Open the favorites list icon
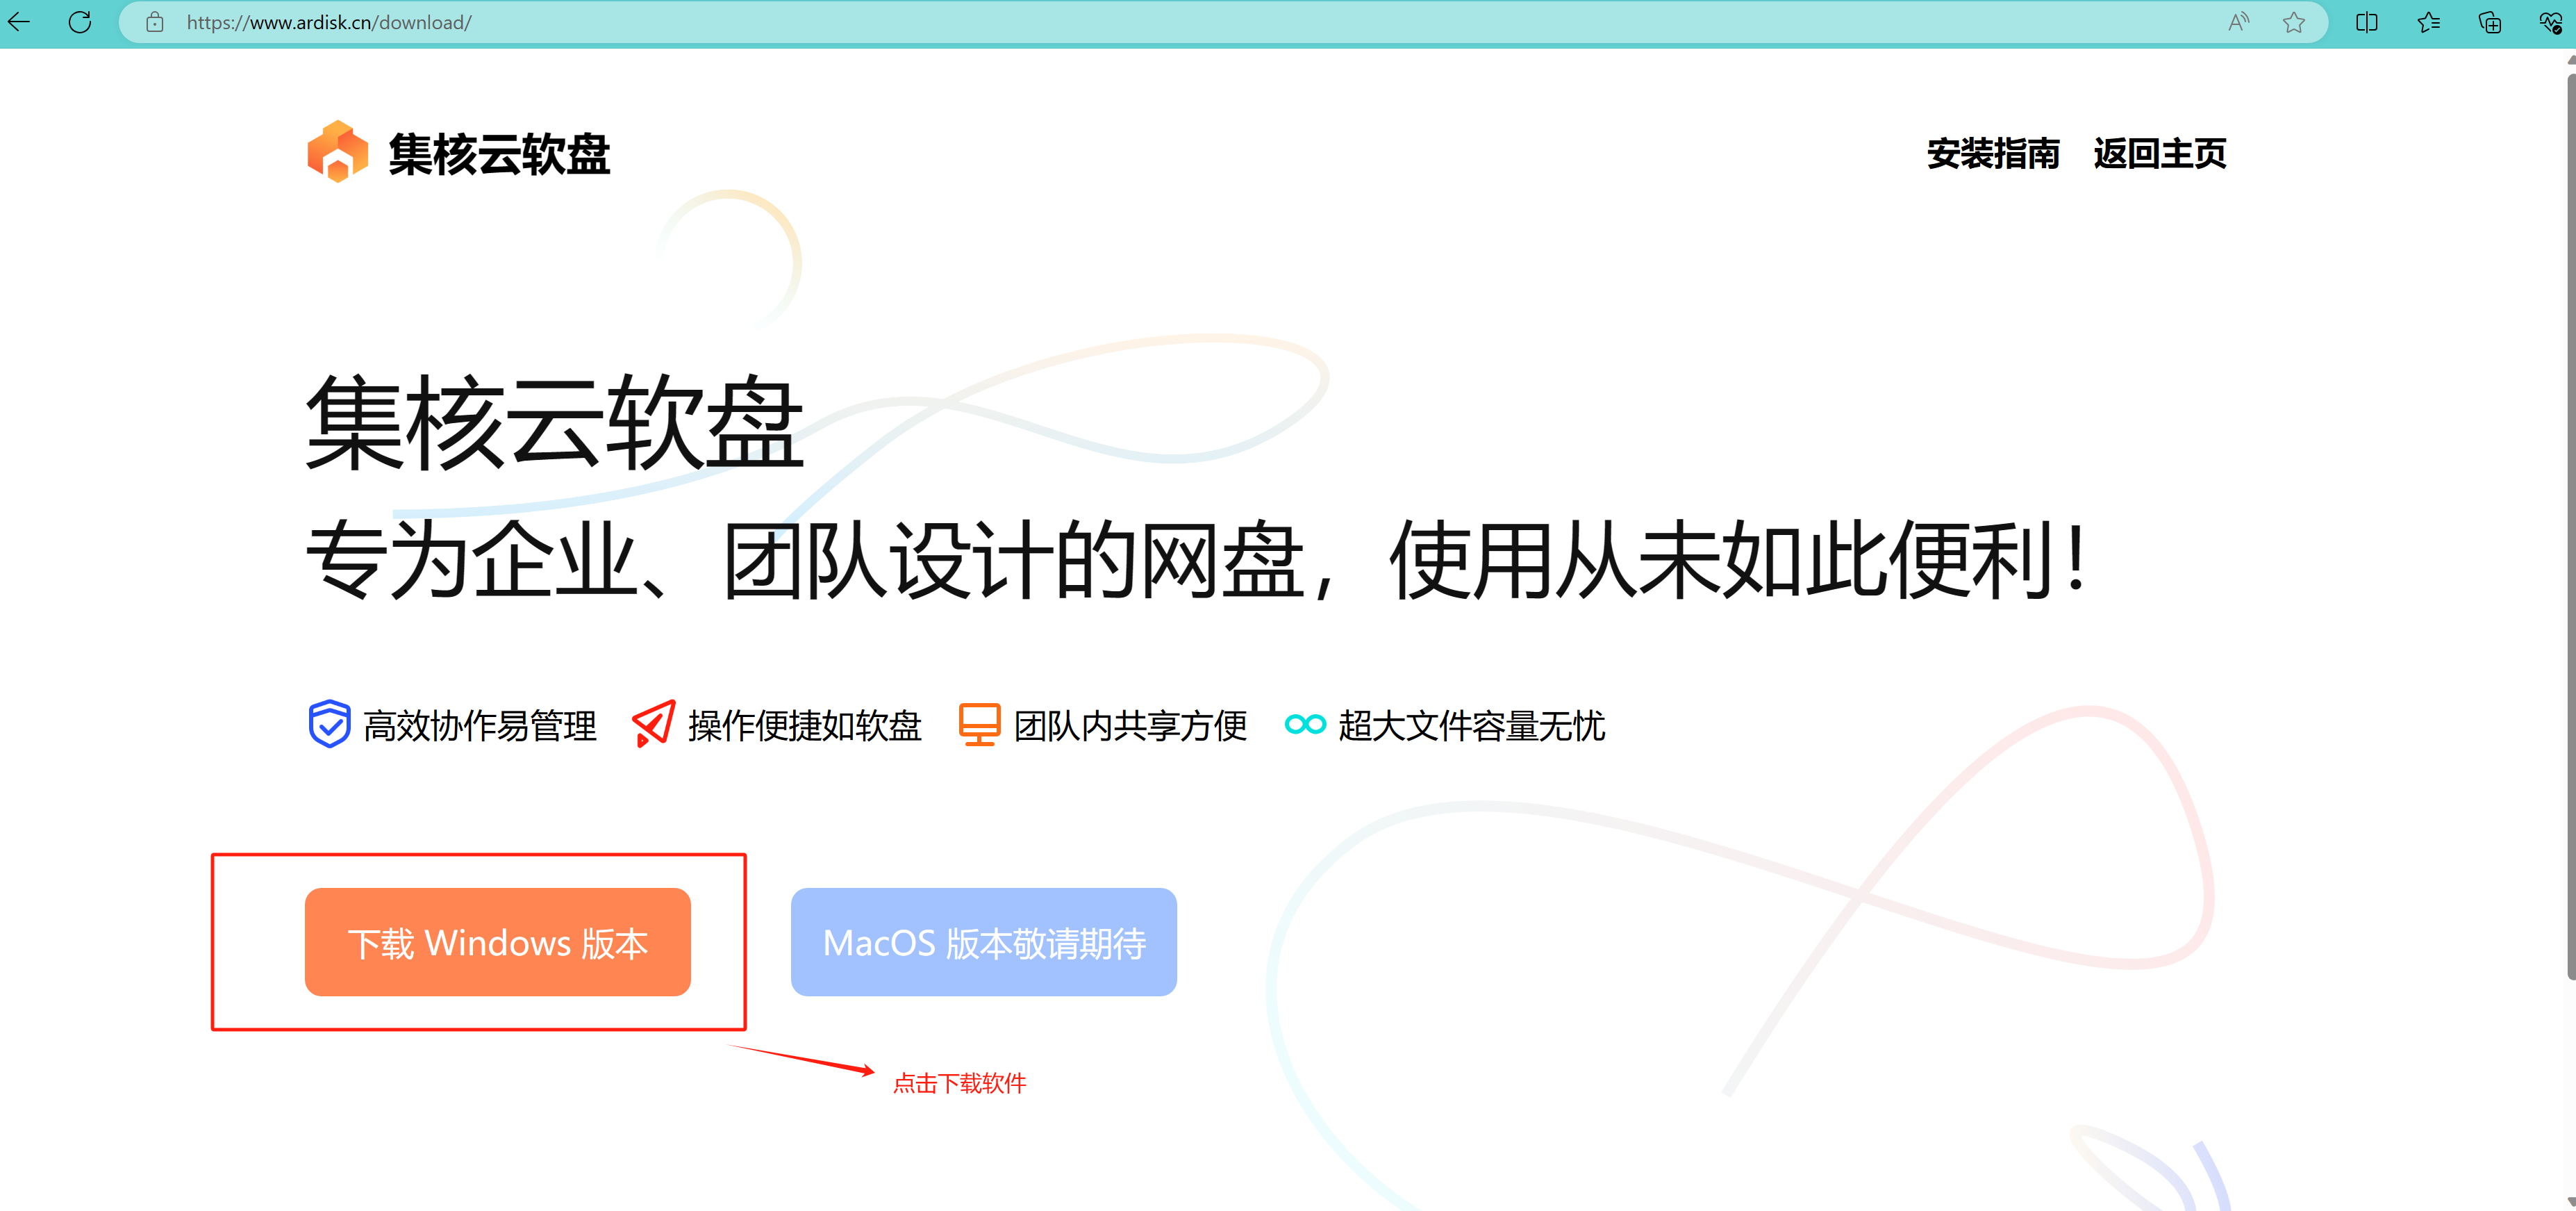The image size is (2576, 1211). pos(2428,22)
